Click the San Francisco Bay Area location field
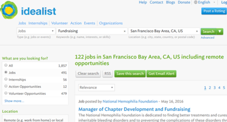Screen dimensions: 227x122 point(164,31)
